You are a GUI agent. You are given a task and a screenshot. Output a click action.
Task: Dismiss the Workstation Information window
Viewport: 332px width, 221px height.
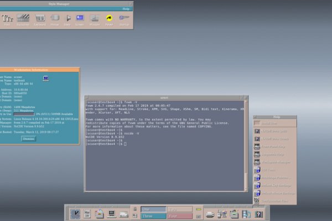point(28,139)
